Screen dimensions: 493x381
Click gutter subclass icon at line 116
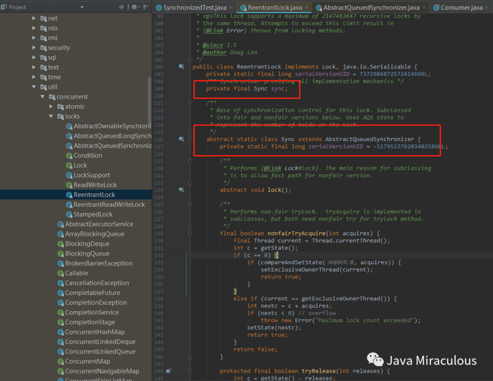(181, 139)
